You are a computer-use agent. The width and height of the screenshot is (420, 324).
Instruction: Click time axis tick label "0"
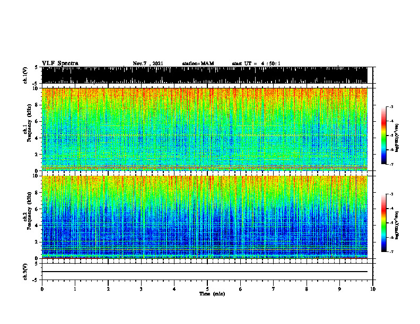(42, 289)
